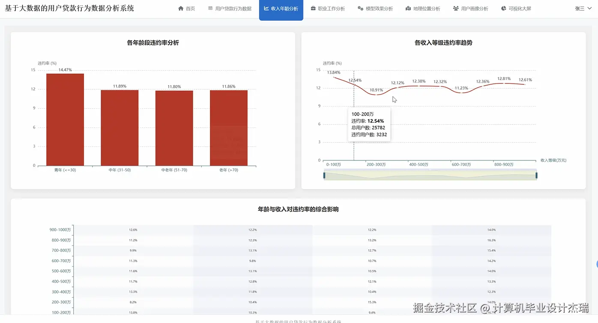Click the 各年龄段违约率分析 chart title
The height and width of the screenshot is (323, 598).
[x=153, y=43]
